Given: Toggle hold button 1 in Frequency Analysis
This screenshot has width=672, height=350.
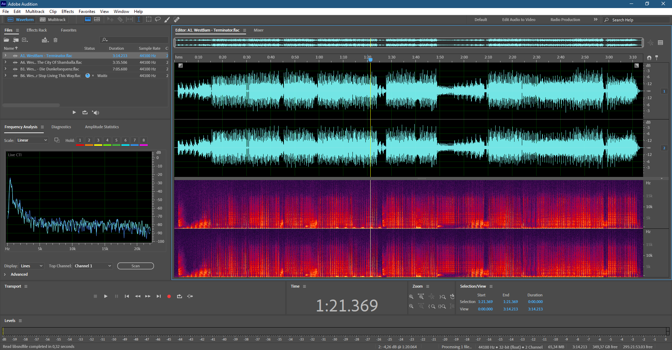Looking at the screenshot, I should pyautogui.click(x=80, y=140).
